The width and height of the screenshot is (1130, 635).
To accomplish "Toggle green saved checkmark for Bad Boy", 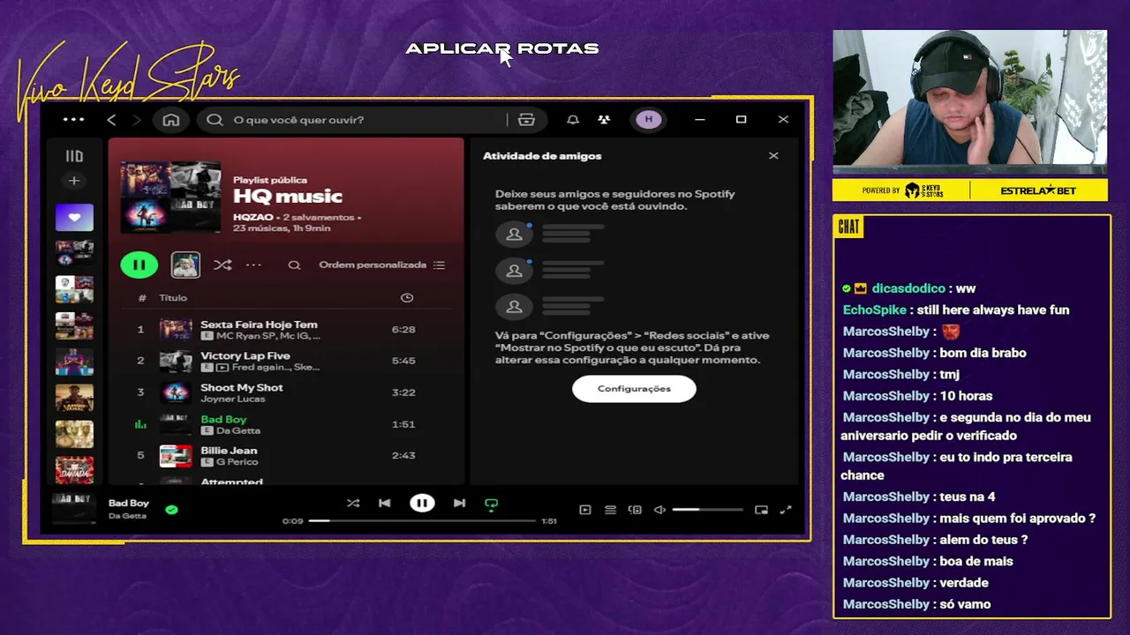I will 171,510.
